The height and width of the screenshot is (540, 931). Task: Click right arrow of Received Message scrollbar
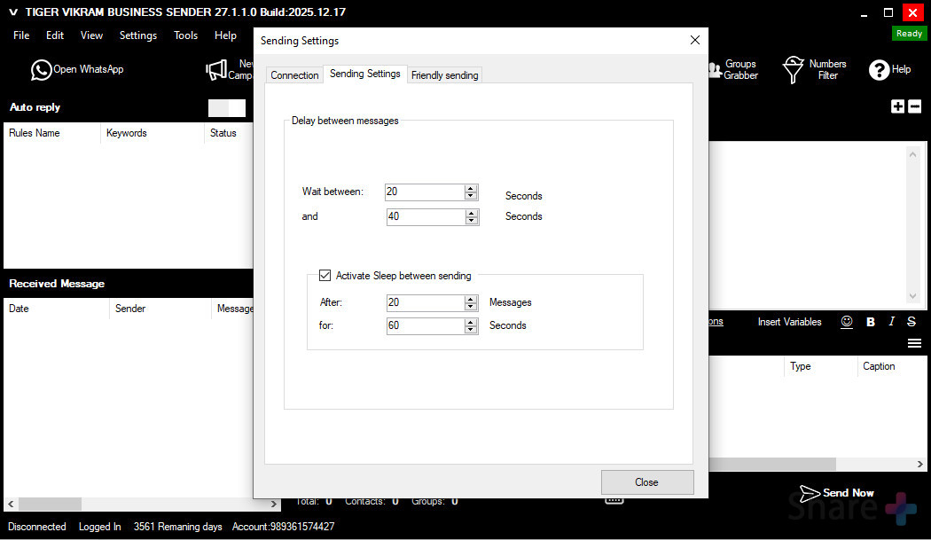[274, 504]
